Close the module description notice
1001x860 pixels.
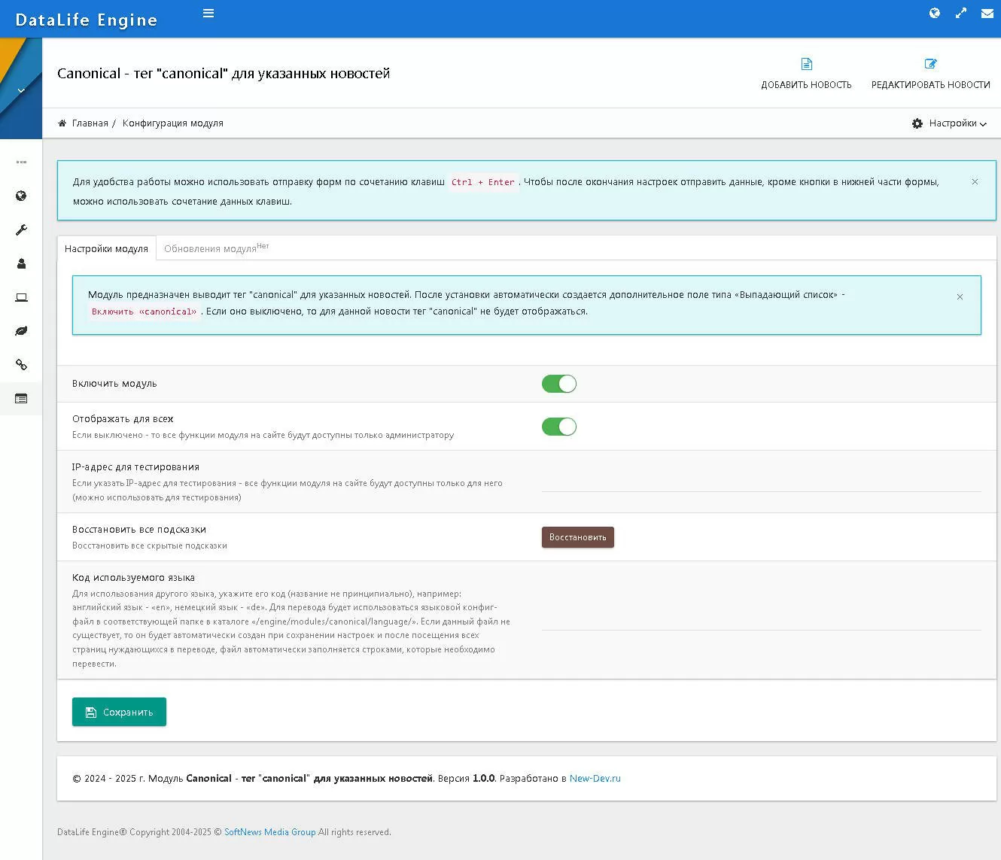pos(960,296)
